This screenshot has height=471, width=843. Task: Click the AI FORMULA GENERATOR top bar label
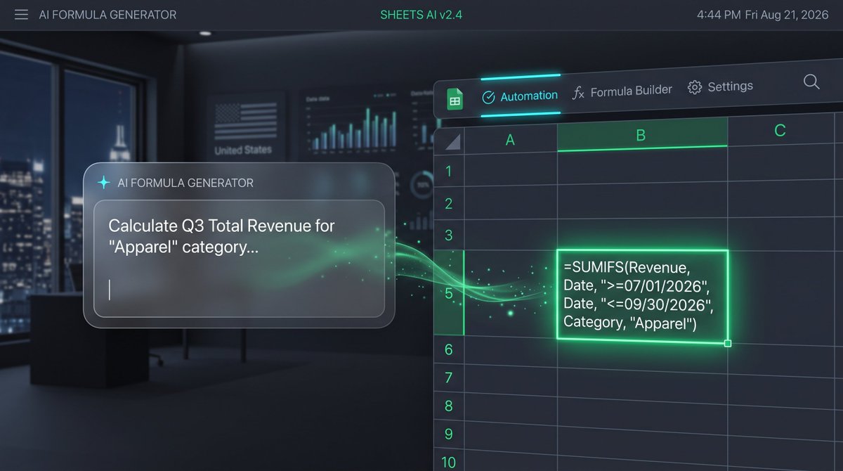coord(107,15)
